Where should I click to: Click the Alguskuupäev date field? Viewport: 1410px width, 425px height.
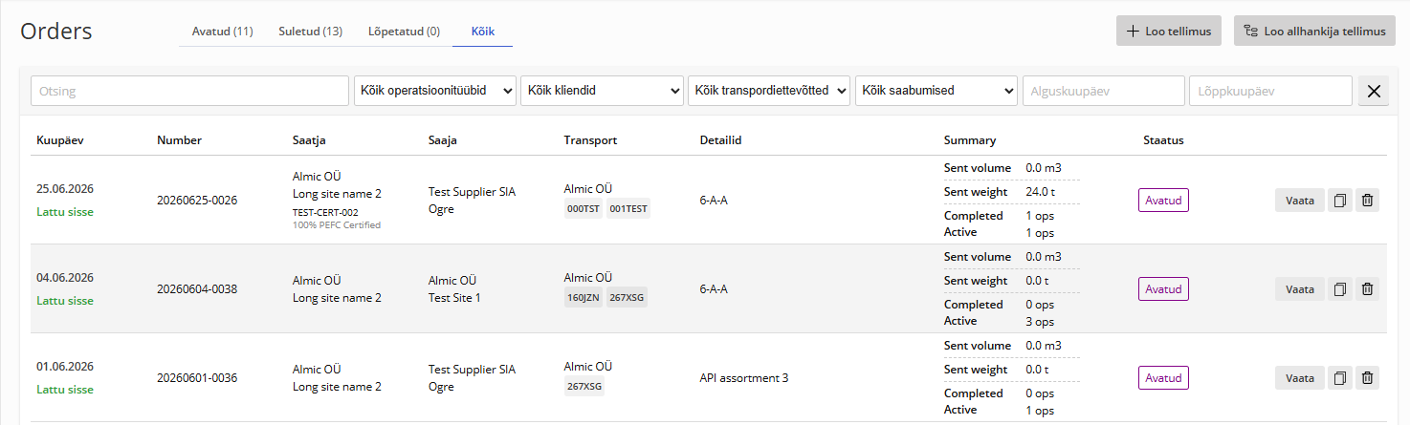tap(1103, 91)
